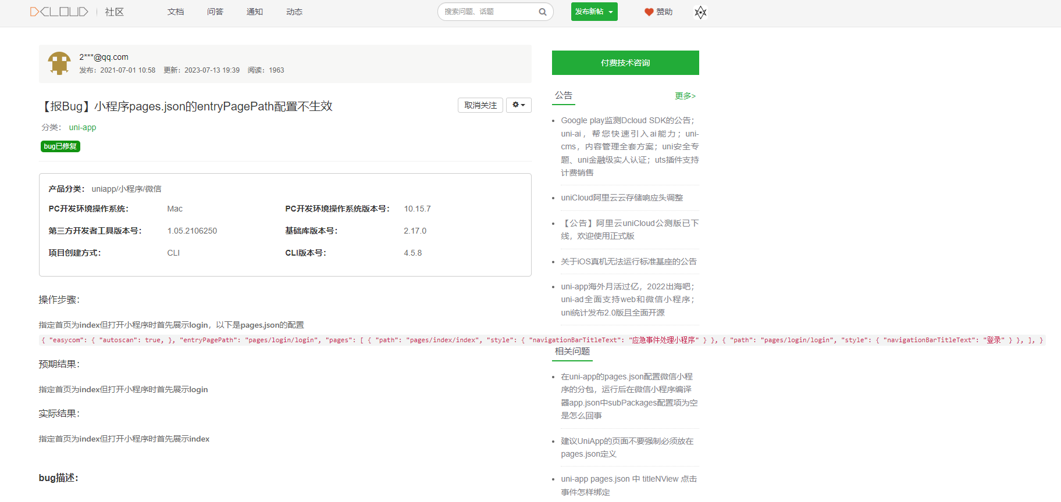The image size is (1061, 502).
Task: Click the 社区 label beside logo
Action: coord(114,12)
